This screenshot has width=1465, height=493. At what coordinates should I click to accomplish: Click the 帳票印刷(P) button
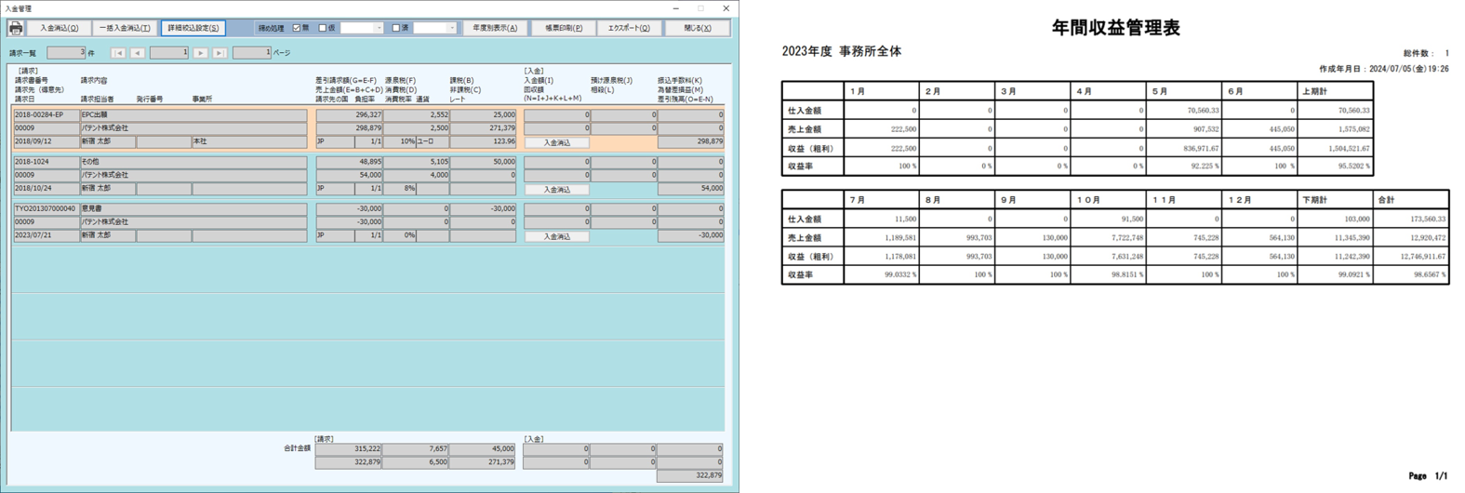(x=564, y=28)
